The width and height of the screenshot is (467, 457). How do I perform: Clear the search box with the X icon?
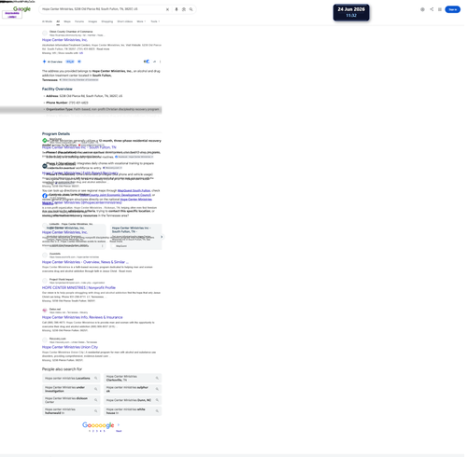tap(167, 9)
